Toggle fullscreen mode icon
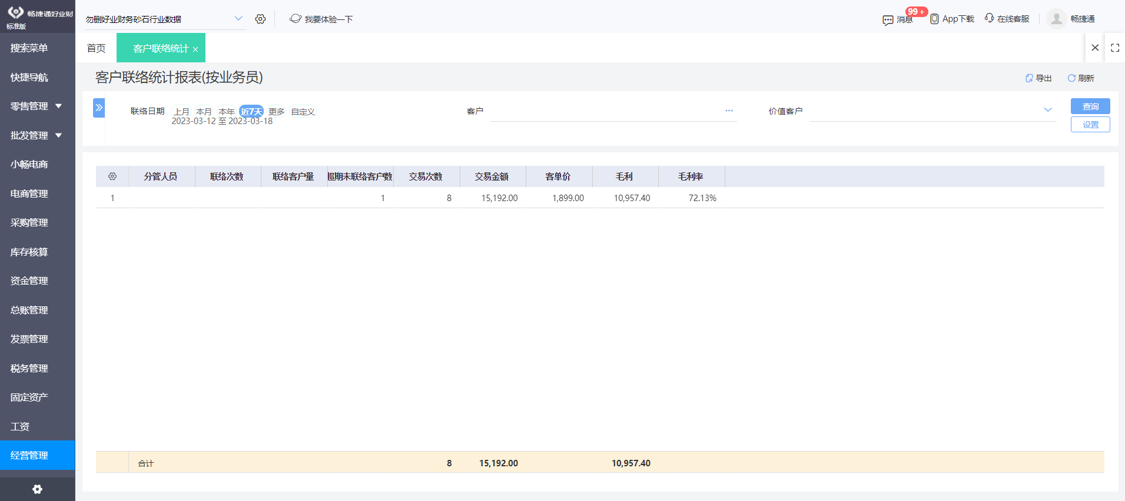 [x=1115, y=48]
